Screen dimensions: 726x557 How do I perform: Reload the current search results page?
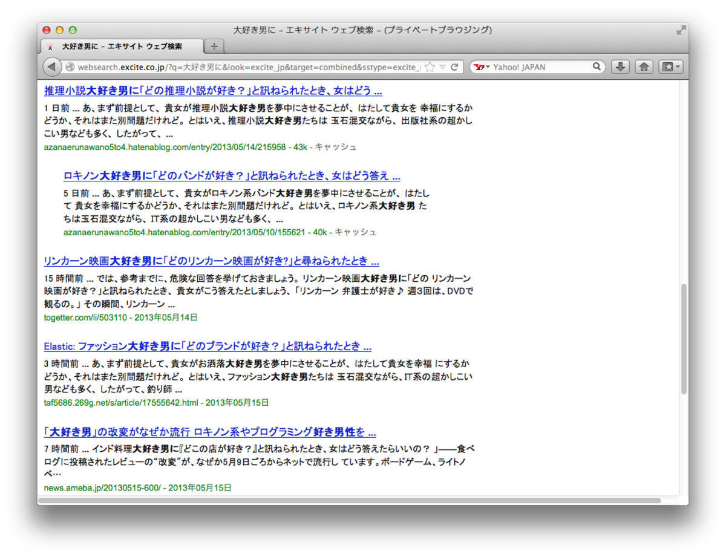coord(455,67)
